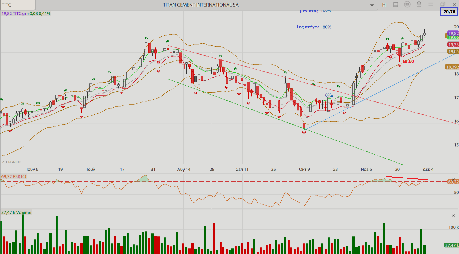The height and width of the screenshot is (254, 459).
Task: Select the red RSI divergence trendline
Action: (x=407, y=178)
